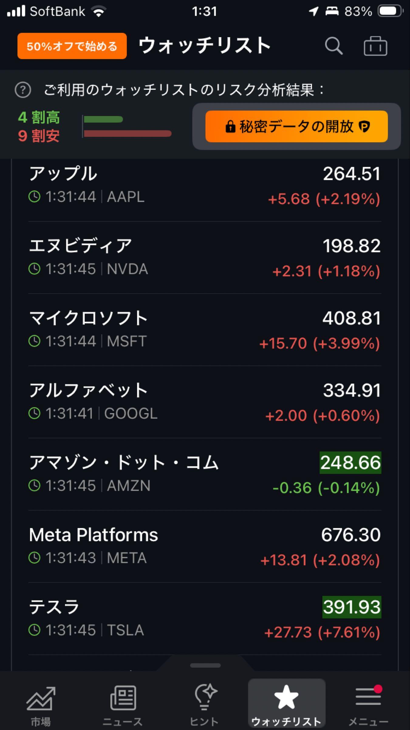Tap the risk analysis help question icon

[x=23, y=90]
